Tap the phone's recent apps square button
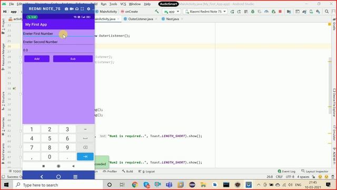The height and width of the screenshot is (190, 337). [44, 166]
